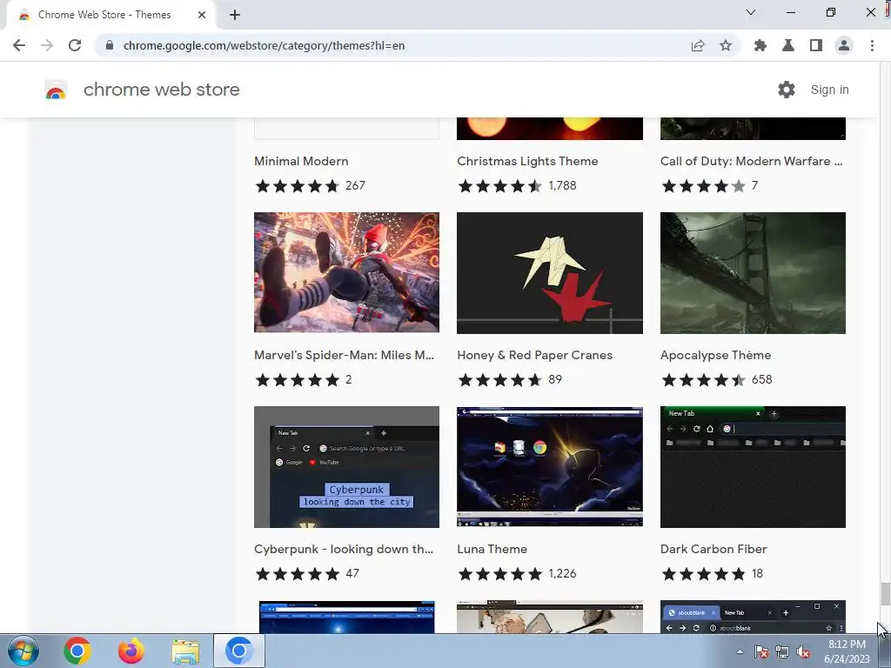
Task: Open the network status tray icon
Action: pyautogui.click(x=782, y=651)
